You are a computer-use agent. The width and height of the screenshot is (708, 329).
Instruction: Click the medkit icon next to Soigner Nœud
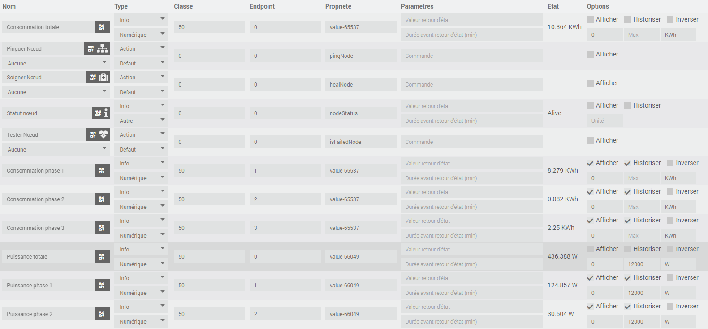[x=104, y=77]
